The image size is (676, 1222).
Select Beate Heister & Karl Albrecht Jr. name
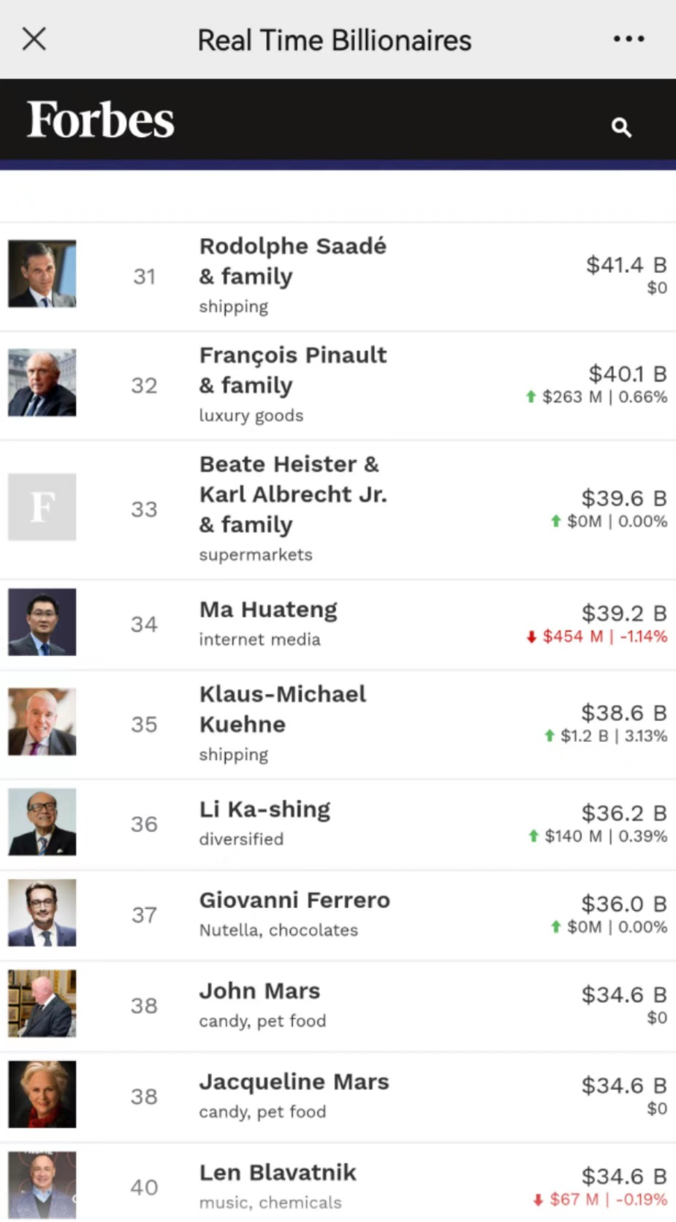tap(292, 494)
